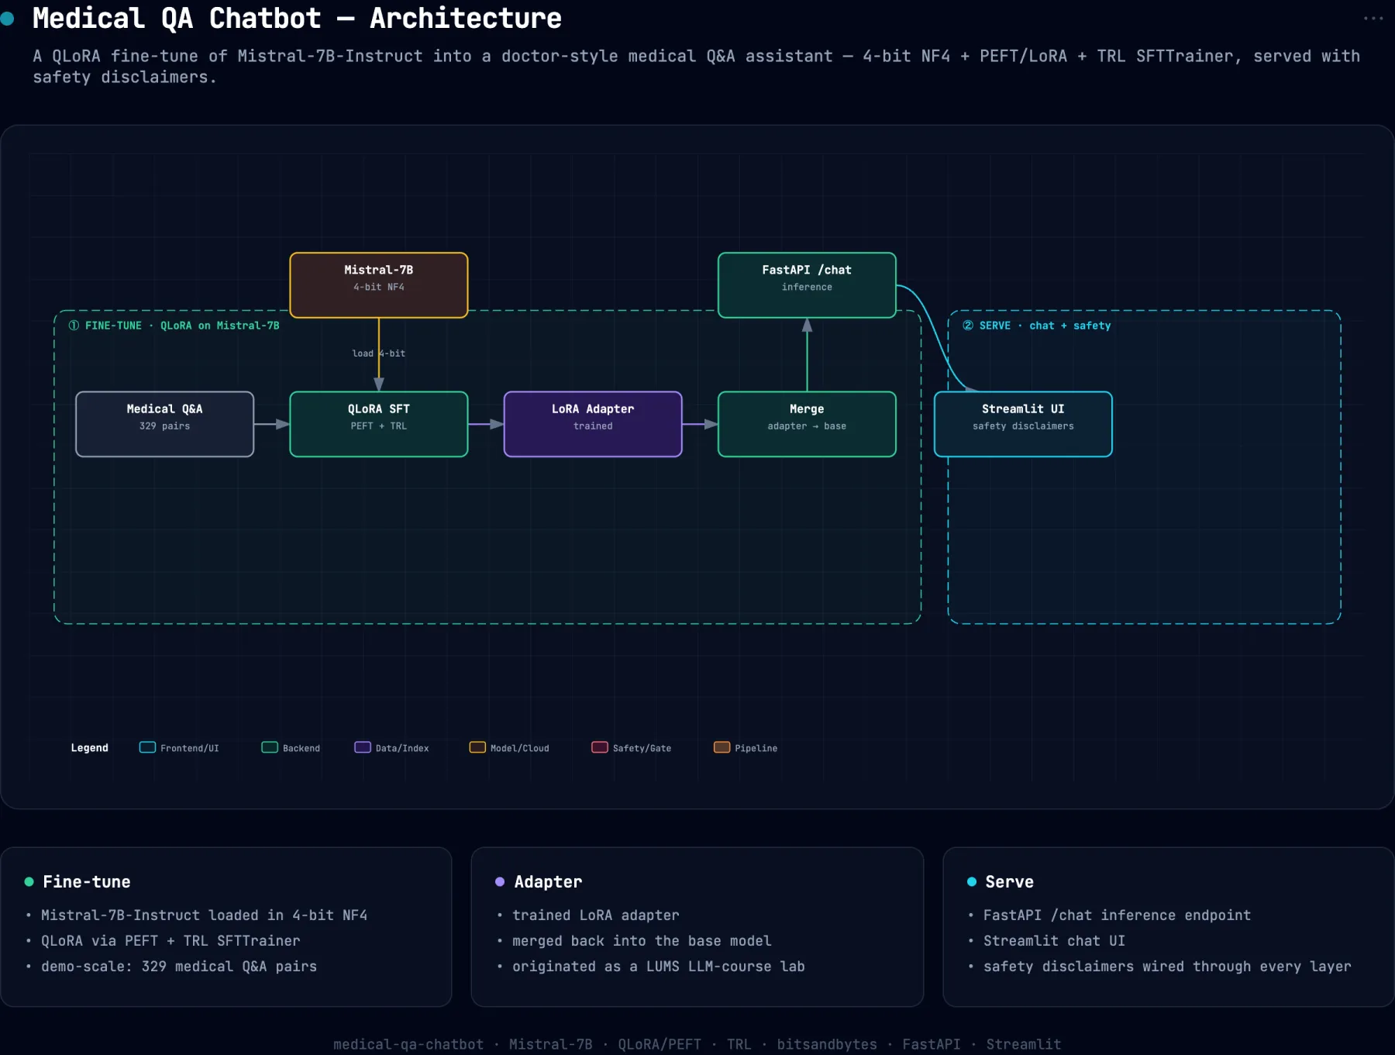Click the Frontend/UI legend swatch
1395x1055 pixels.
[x=147, y=747]
